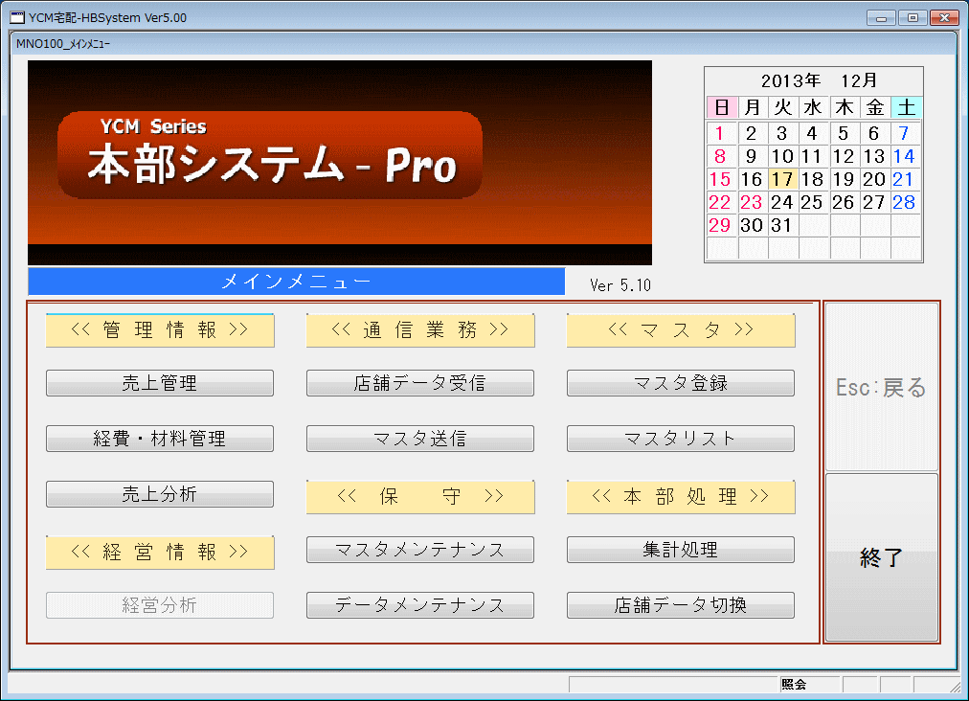Select the << 保守 >> header
This screenshot has width=969, height=701.
(x=420, y=497)
